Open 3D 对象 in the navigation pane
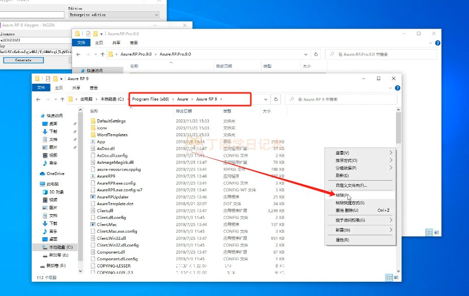469x296 pixels. [57, 192]
